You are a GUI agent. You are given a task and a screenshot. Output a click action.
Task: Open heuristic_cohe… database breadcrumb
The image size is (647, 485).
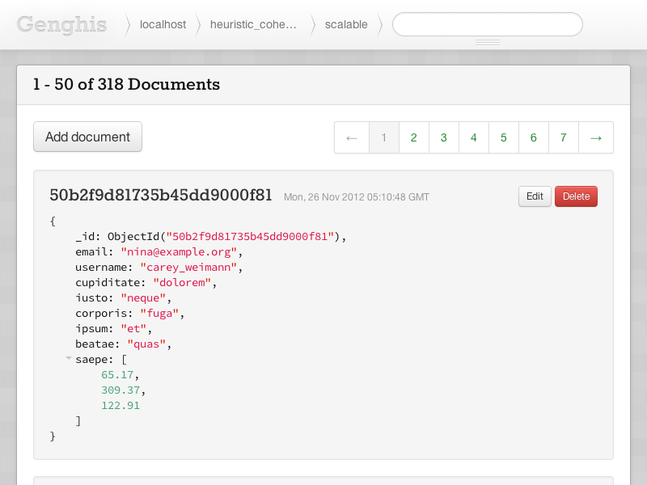(x=253, y=25)
